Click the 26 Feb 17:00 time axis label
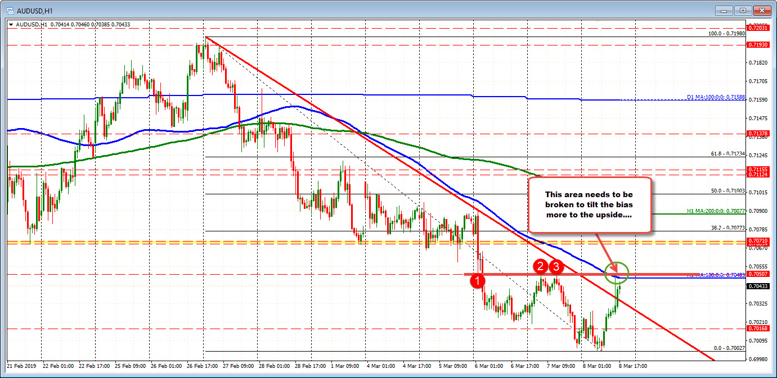This screenshot has height=378, width=777. [x=203, y=365]
